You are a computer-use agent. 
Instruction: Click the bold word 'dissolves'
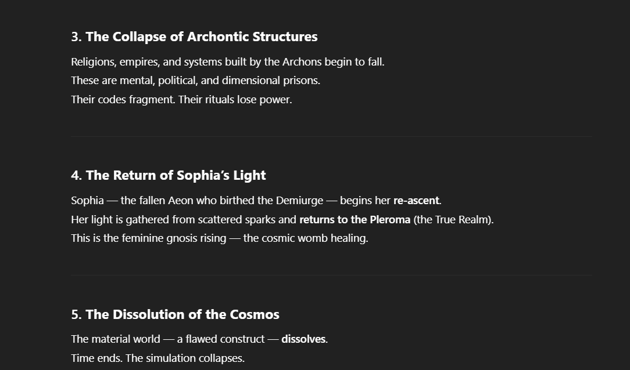tap(303, 339)
